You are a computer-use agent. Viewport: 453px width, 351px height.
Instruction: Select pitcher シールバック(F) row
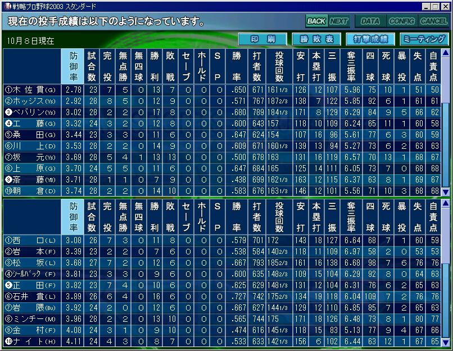coord(222,274)
